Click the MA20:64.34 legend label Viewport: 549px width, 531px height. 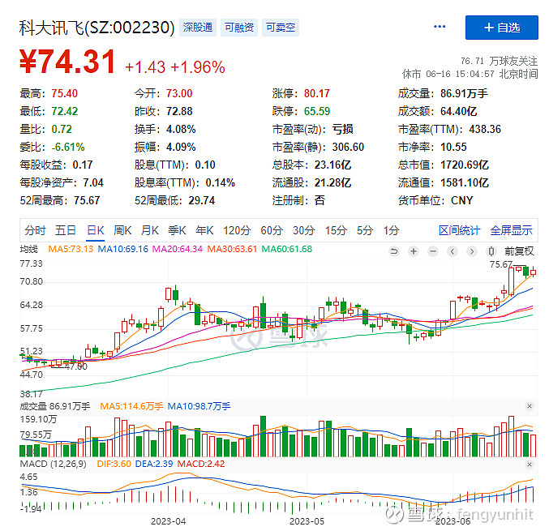point(177,249)
